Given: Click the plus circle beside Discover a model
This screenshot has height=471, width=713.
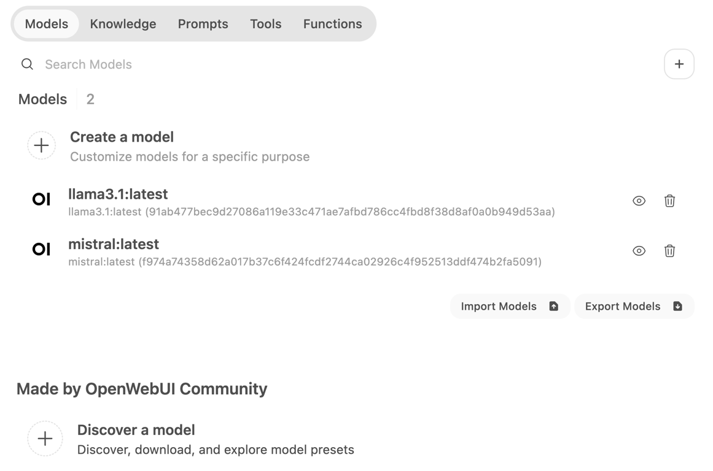Looking at the screenshot, I should 45,438.
